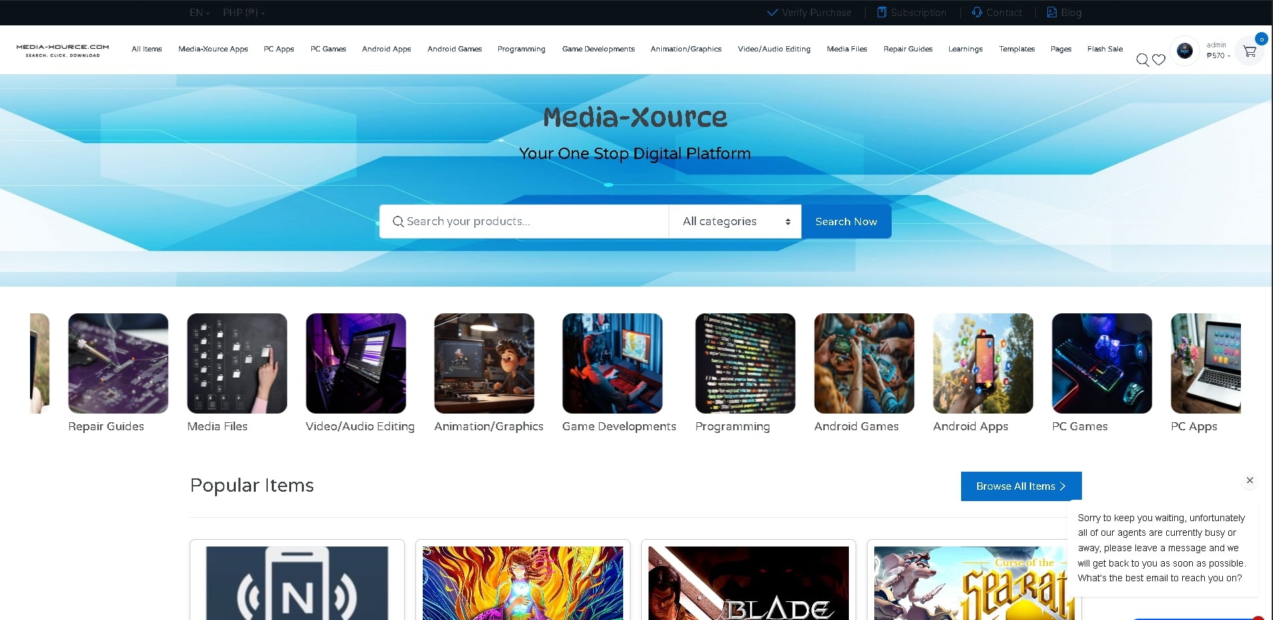Open Media Files in the top menu

tap(846, 49)
